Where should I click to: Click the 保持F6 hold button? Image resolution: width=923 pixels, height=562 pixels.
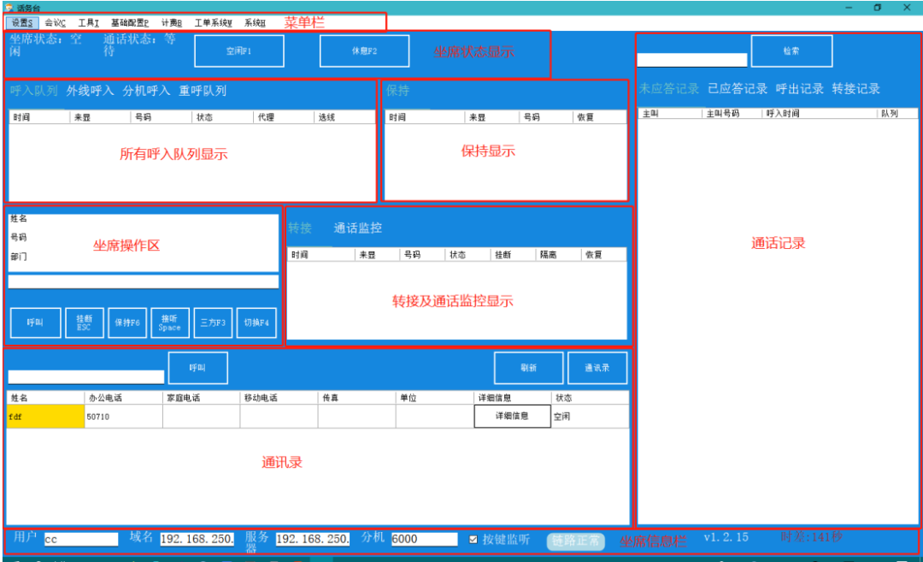tap(127, 323)
